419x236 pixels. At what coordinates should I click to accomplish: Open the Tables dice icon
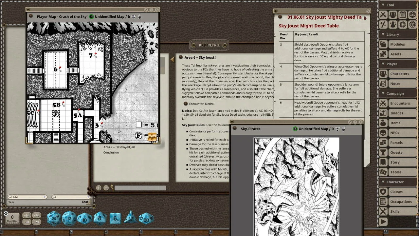pos(383,172)
